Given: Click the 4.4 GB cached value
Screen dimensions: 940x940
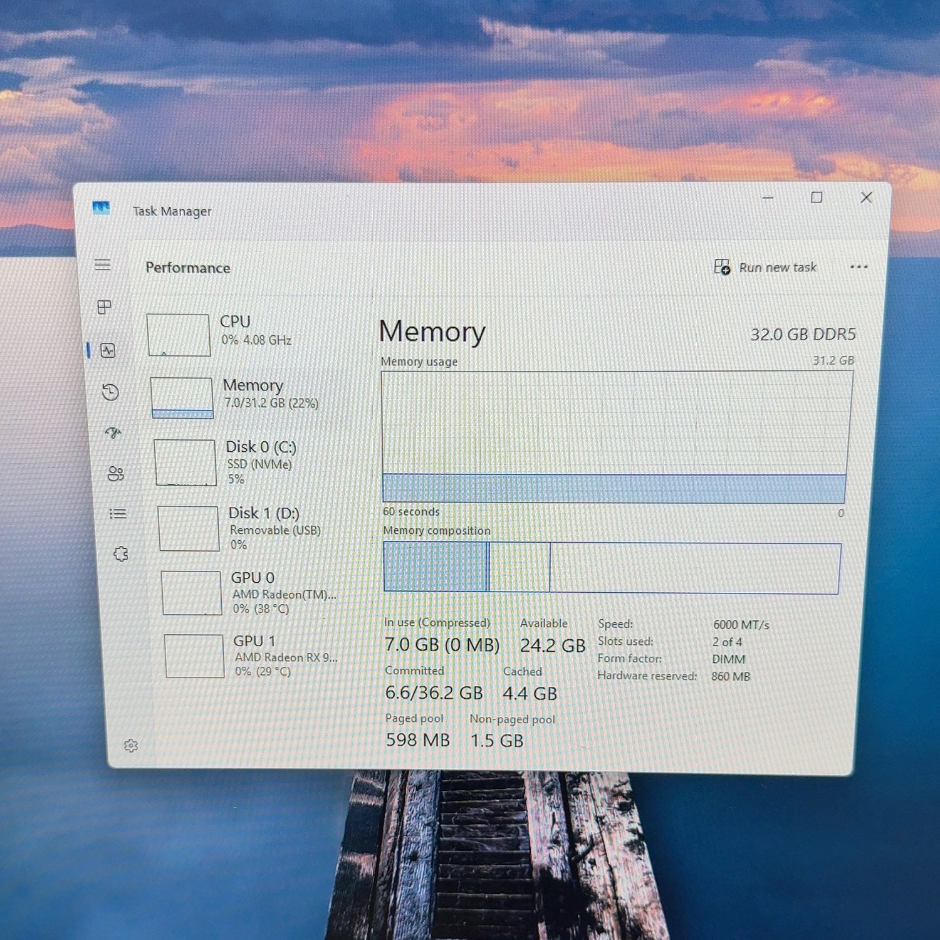Looking at the screenshot, I should 530,694.
